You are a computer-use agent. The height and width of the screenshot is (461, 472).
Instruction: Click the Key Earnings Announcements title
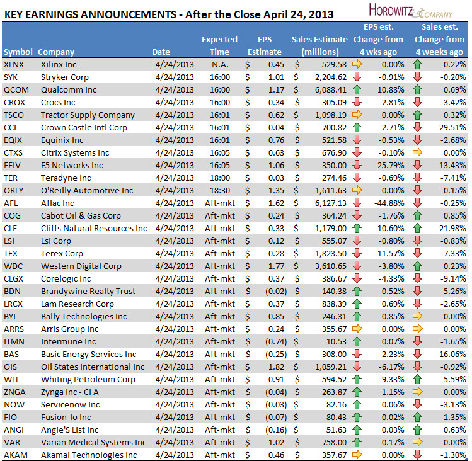point(169,14)
